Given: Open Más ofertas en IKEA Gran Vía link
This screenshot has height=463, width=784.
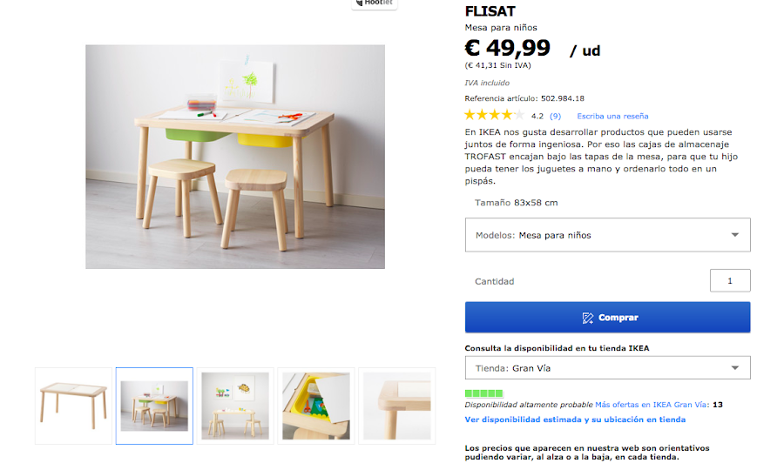Looking at the screenshot, I should click(652, 405).
